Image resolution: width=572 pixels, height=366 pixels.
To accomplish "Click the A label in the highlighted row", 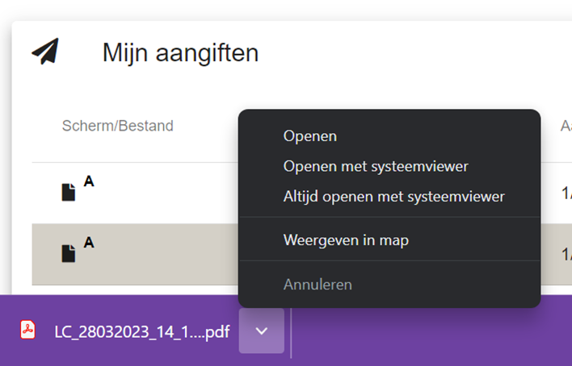I will pyautogui.click(x=89, y=242).
